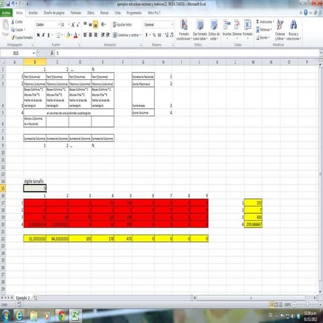The width and height of the screenshot is (323, 323).
Task: Increase font size with the large A
Action: tap(73, 25)
